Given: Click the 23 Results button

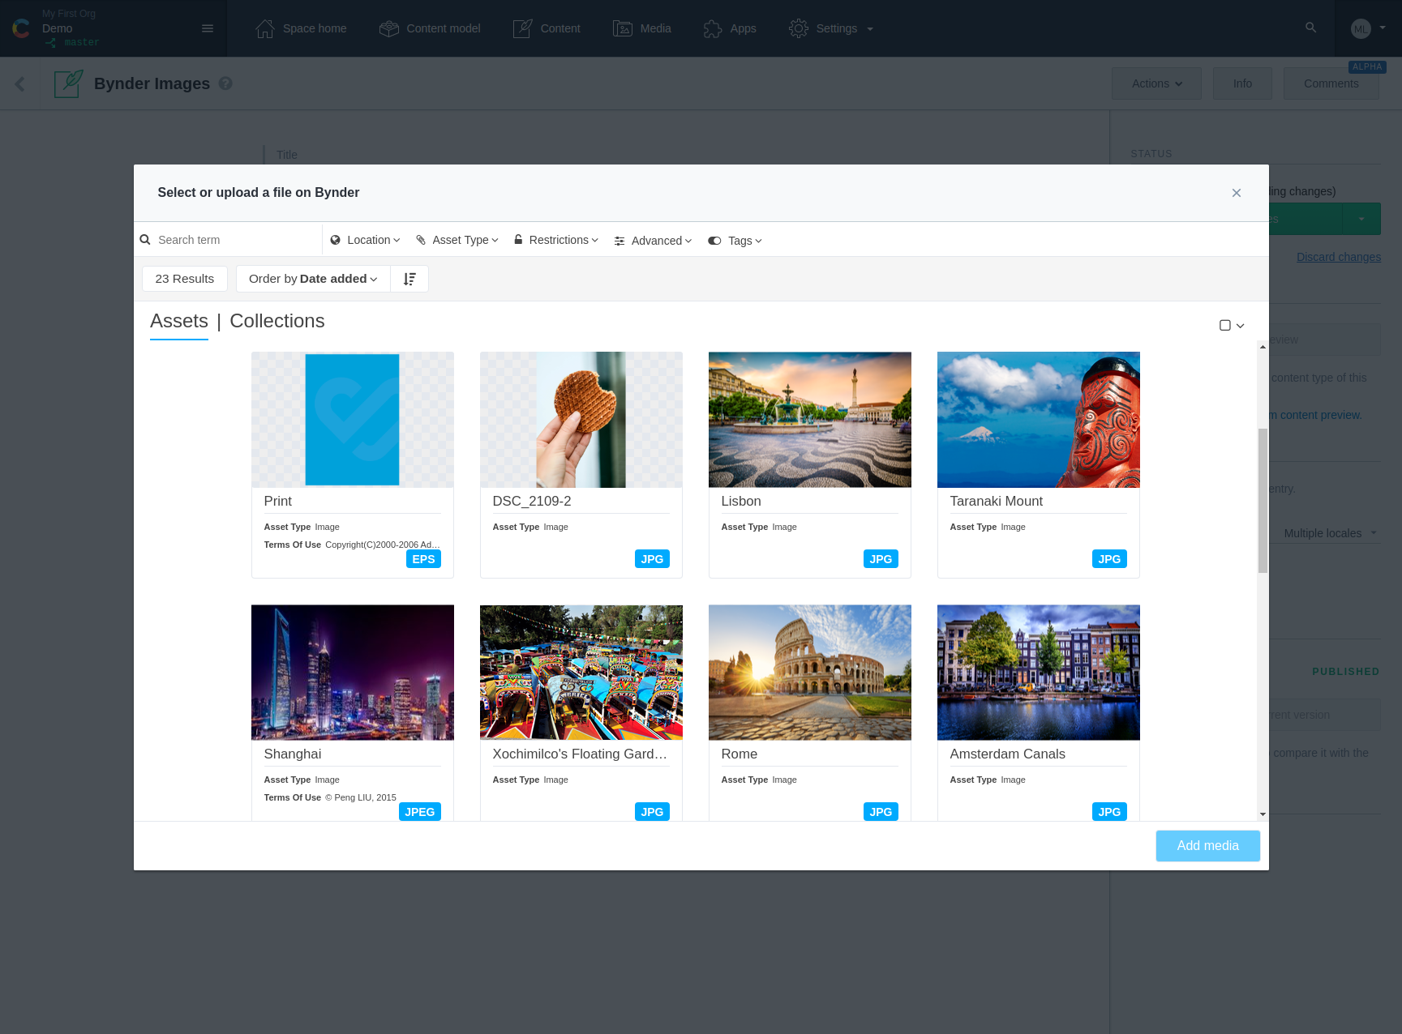Looking at the screenshot, I should [185, 279].
